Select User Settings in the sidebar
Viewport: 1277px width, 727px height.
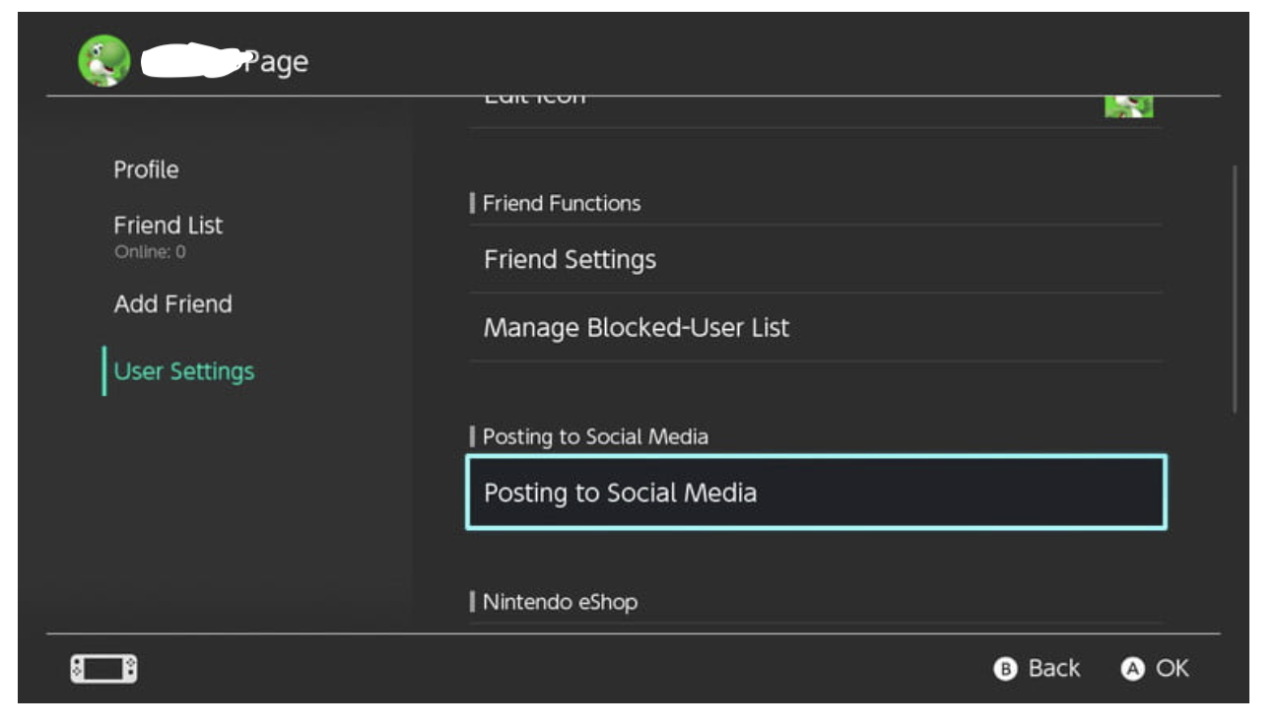184,371
